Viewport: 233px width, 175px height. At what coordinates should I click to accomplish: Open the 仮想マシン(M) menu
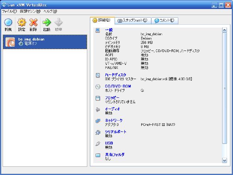pos(30,11)
